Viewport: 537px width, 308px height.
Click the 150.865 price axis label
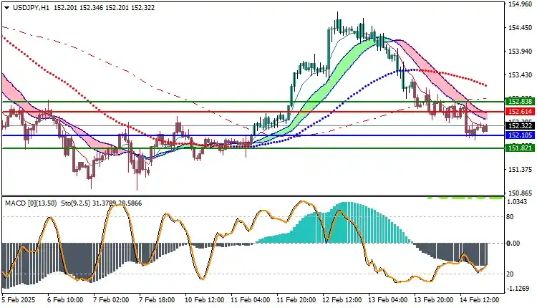pyautogui.click(x=518, y=193)
